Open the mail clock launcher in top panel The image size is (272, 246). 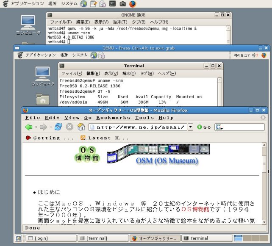pos(103,4)
